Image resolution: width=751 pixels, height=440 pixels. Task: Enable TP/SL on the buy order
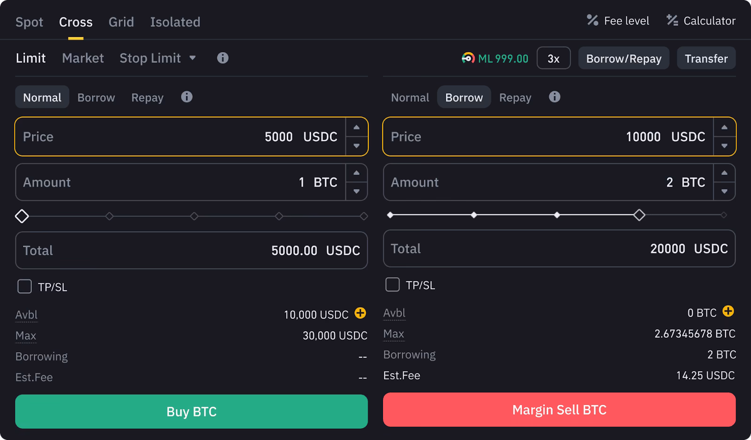[x=24, y=287]
